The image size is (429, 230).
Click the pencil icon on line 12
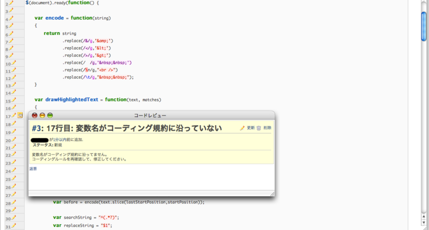pyautogui.click(x=13, y=78)
